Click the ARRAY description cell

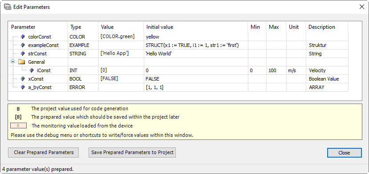(x=327, y=87)
